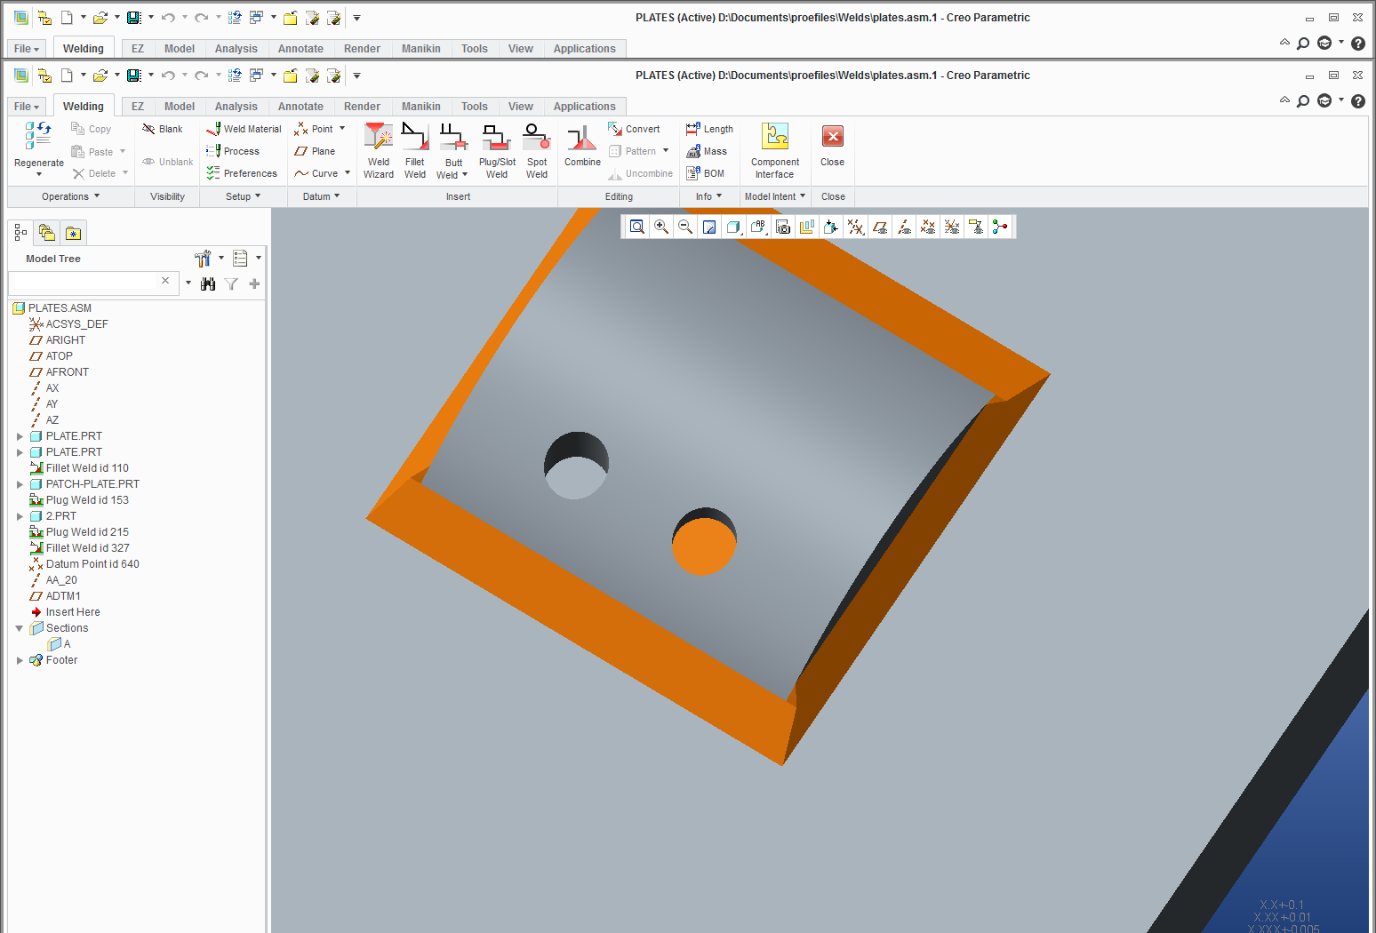Open the Operations group dropdown

click(x=70, y=196)
